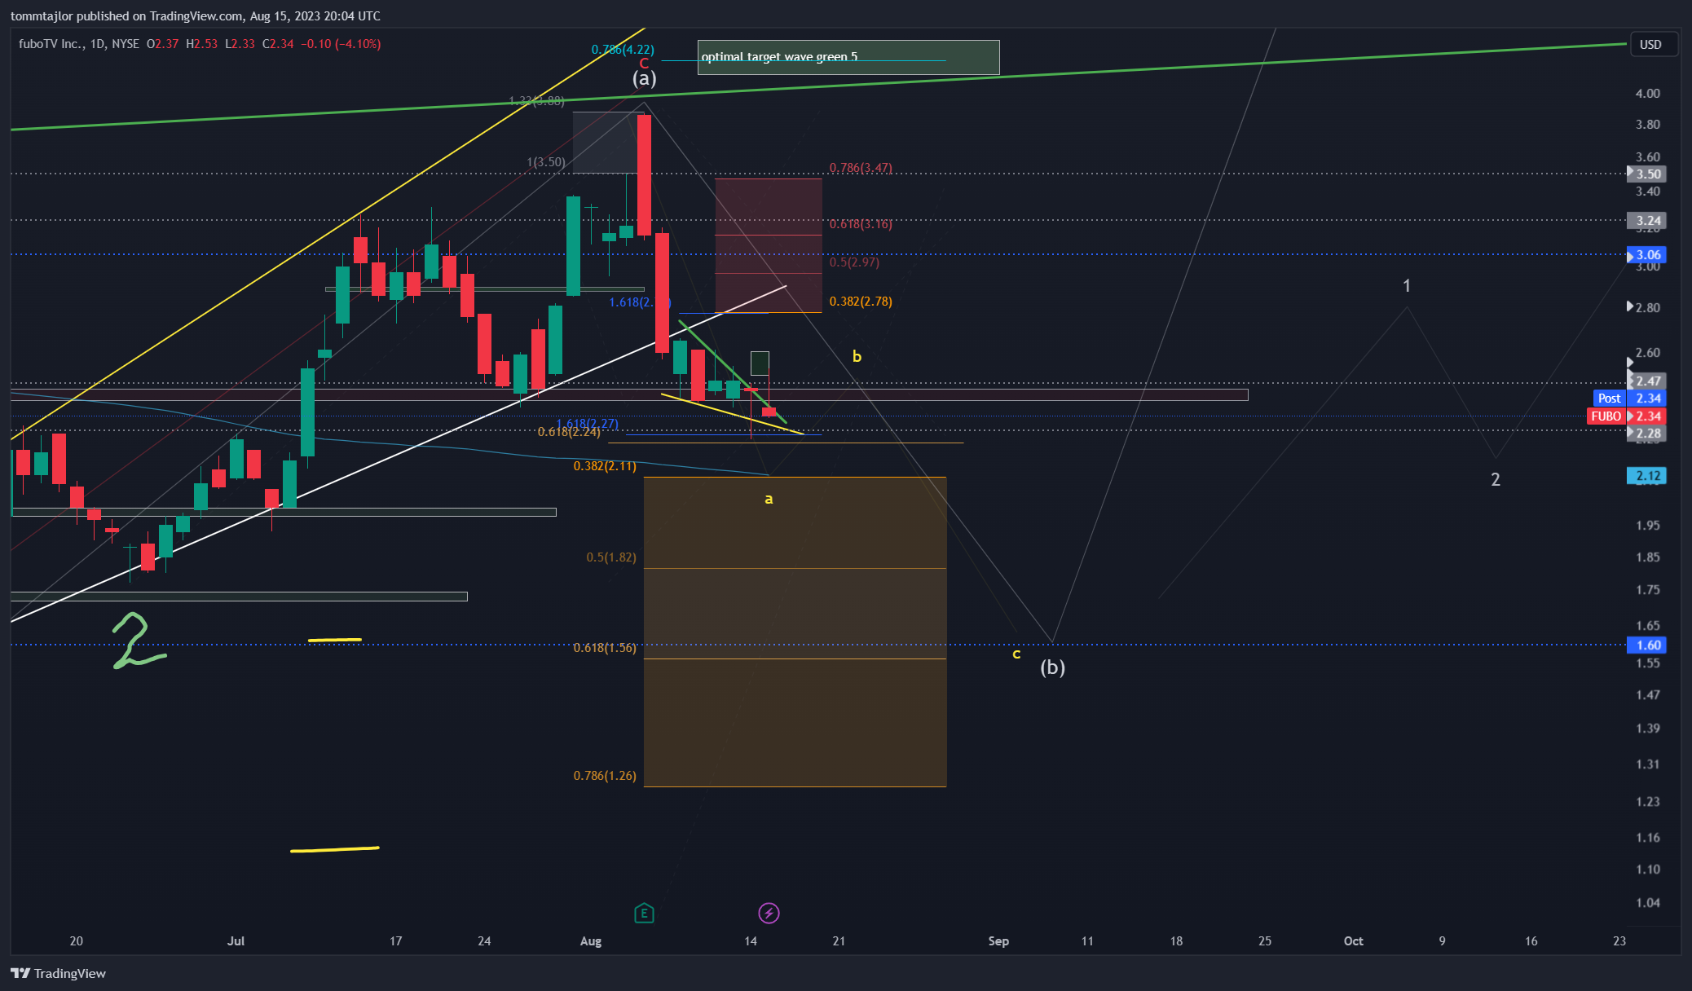Click the 0.382(2.78) retracement label

tap(861, 302)
